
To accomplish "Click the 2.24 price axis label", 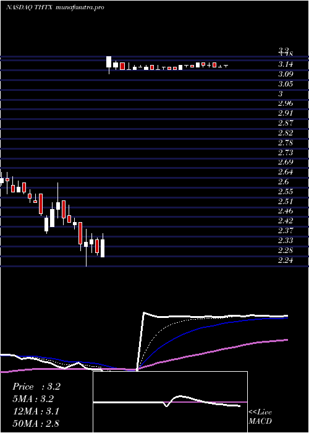I will coord(286,260).
